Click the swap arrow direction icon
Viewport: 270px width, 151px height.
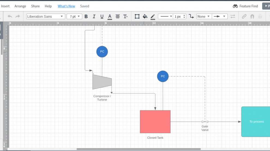pyautogui.click(x=233, y=17)
